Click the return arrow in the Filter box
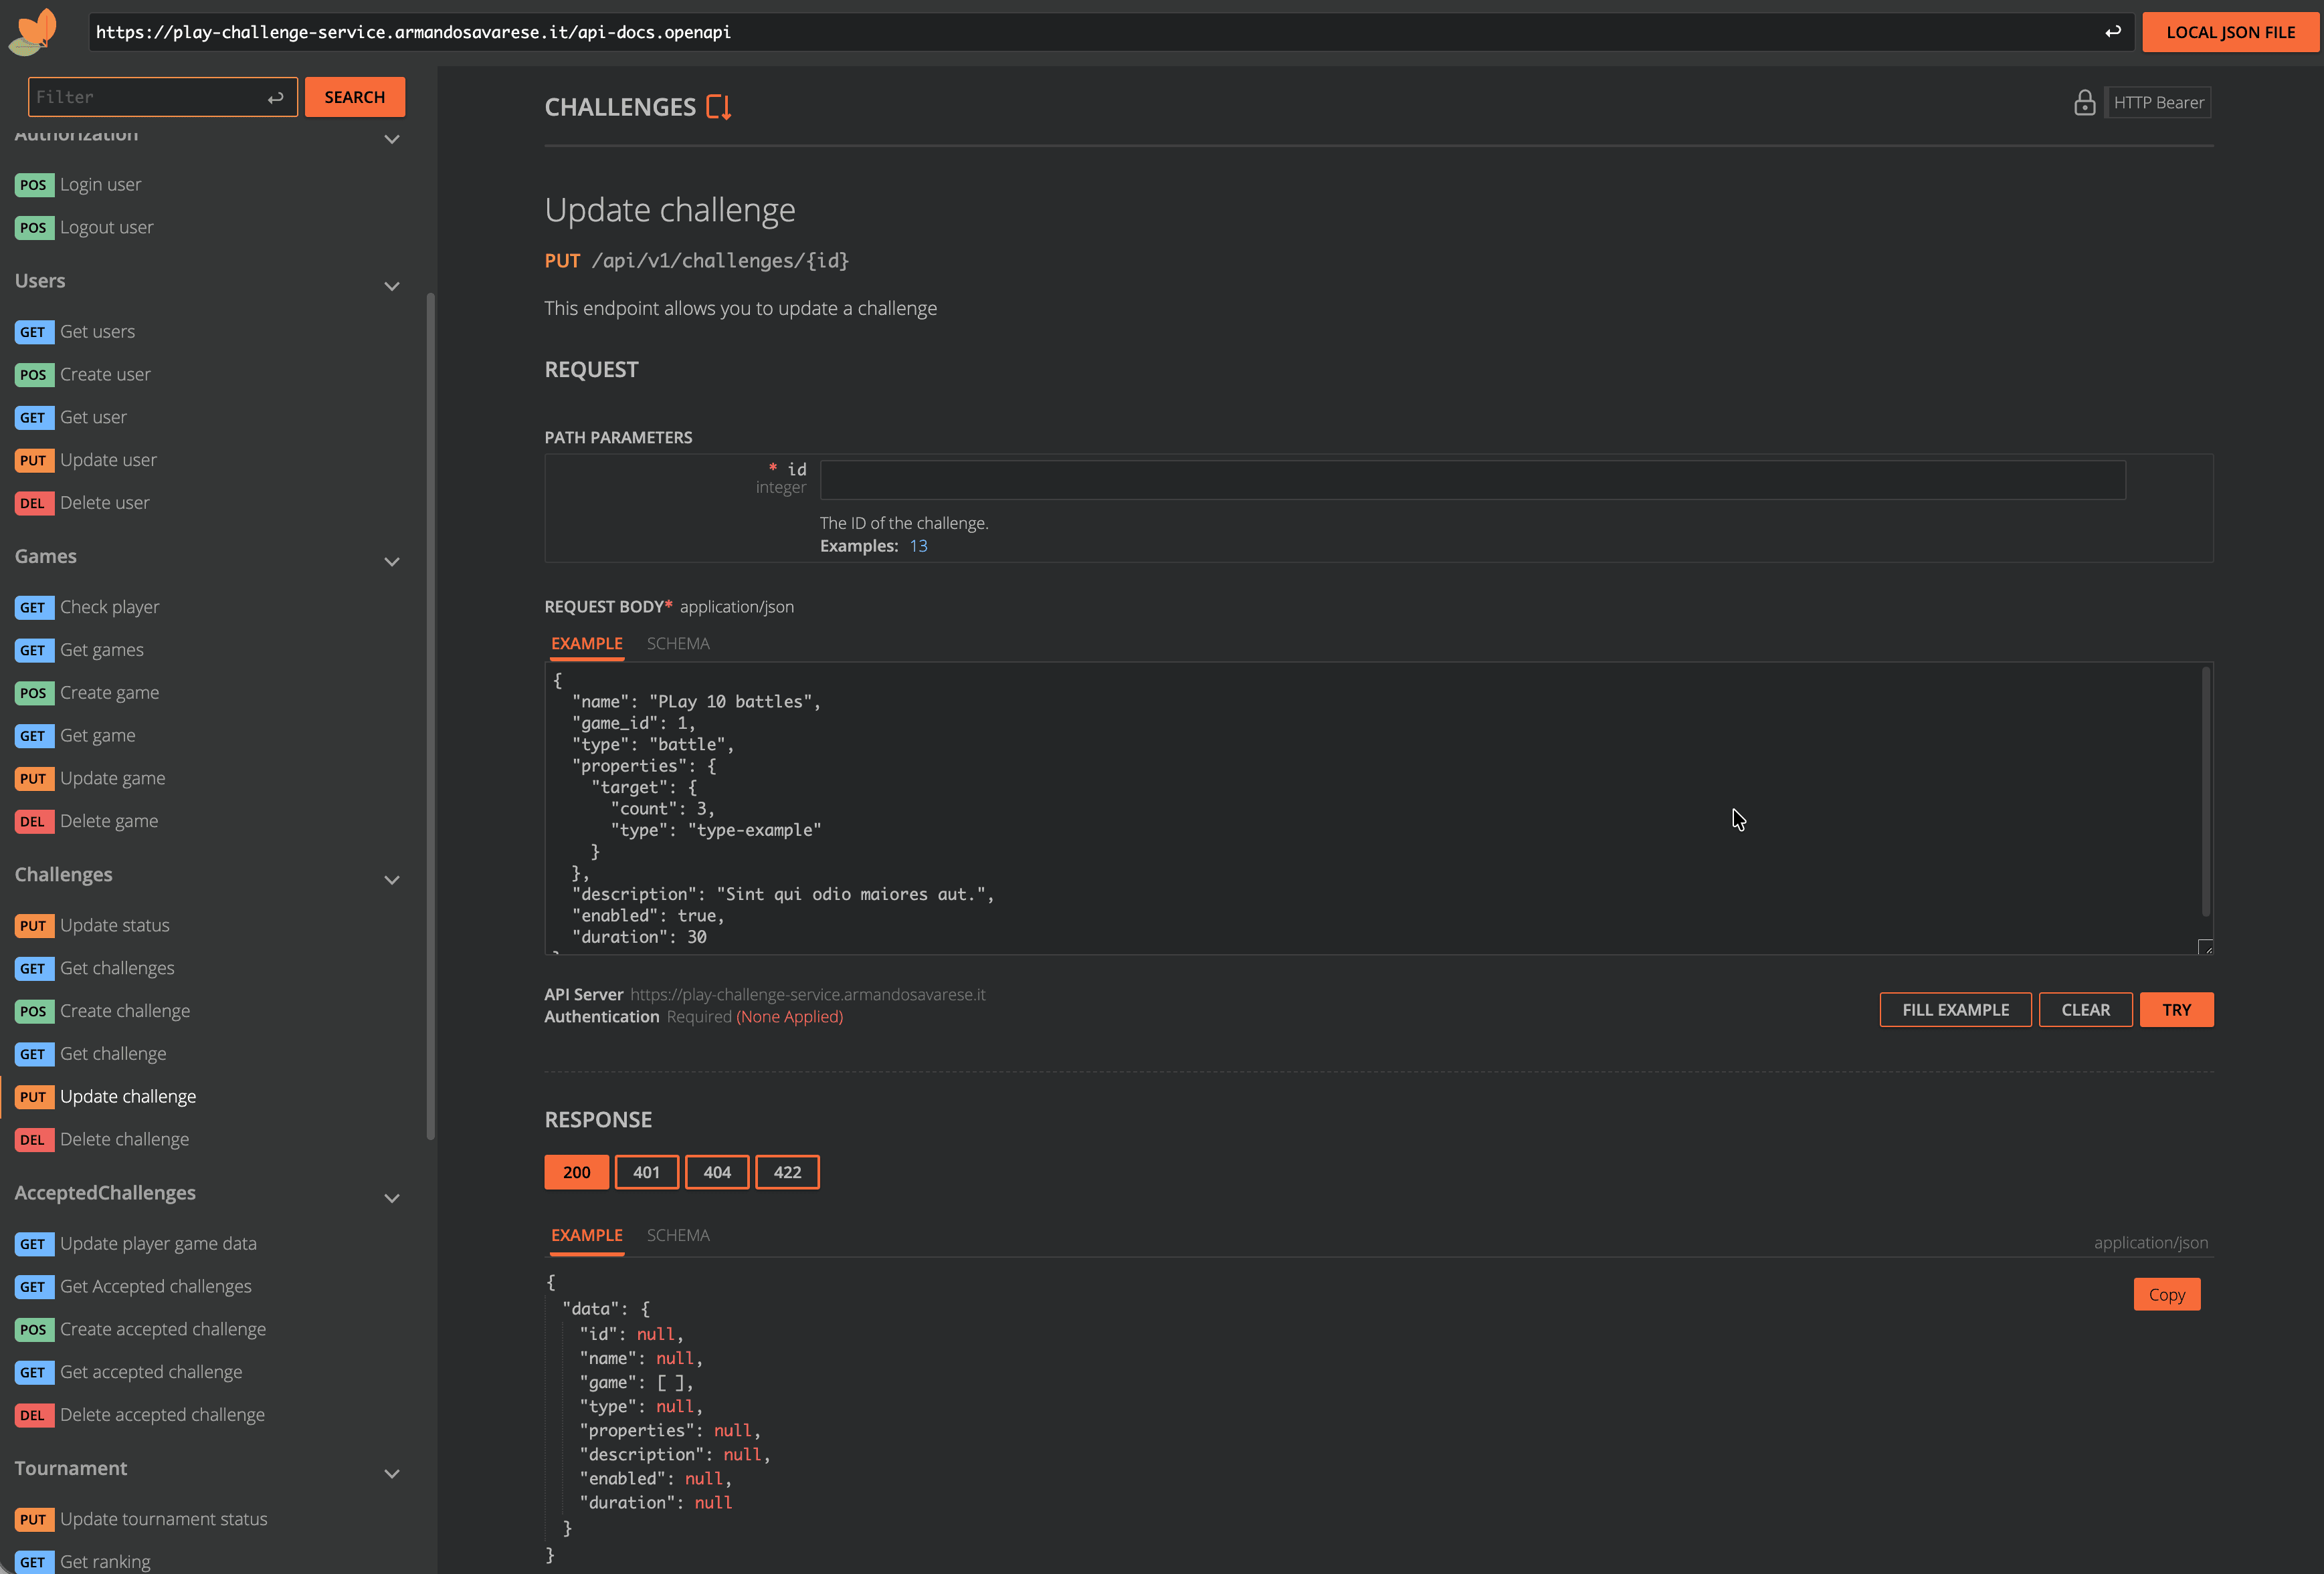The width and height of the screenshot is (2324, 1574). (275, 97)
